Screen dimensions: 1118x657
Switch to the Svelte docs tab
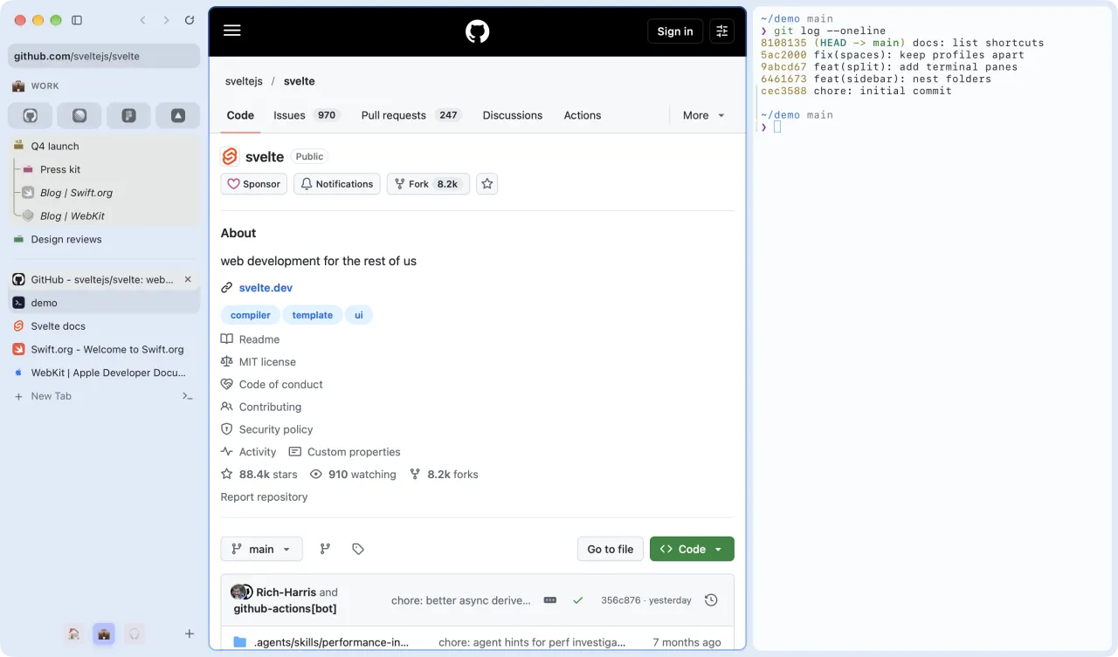tap(104, 326)
